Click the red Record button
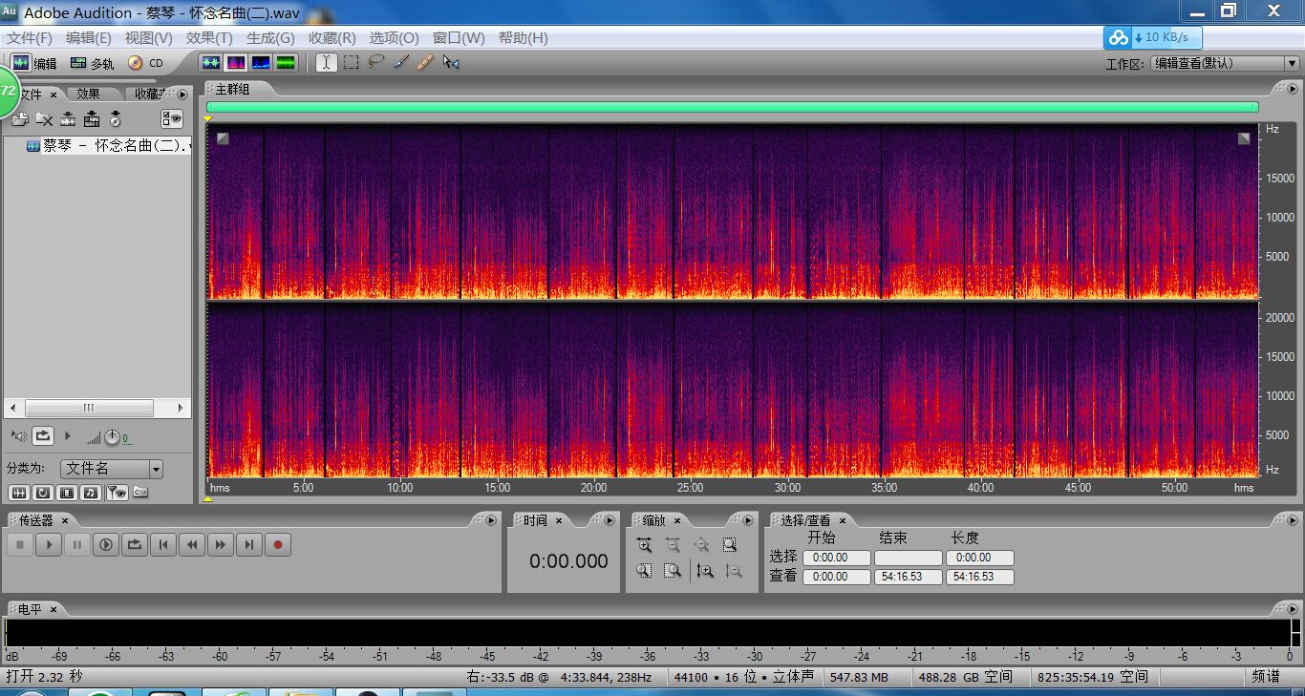Image resolution: width=1305 pixels, height=696 pixels. coord(278,545)
